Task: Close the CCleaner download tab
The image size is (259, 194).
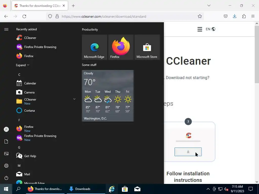Action: (64, 6)
